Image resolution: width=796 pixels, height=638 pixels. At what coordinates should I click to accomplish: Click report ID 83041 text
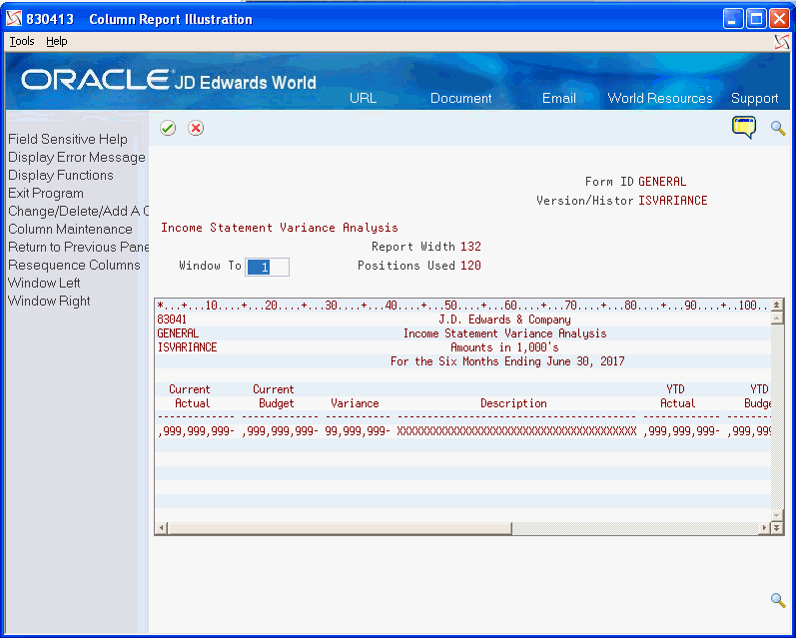click(172, 319)
